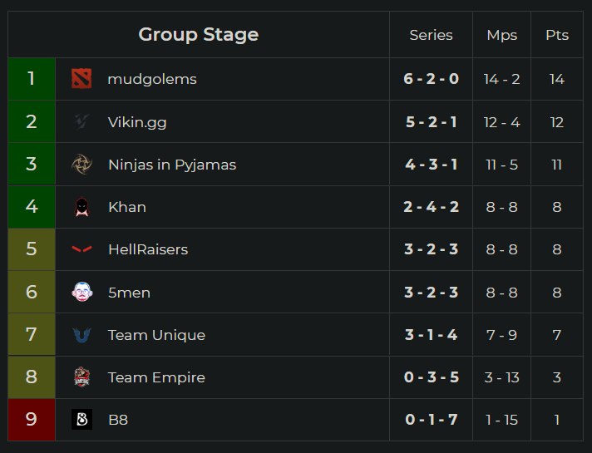Image resolution: width=592 pixels, height=453 pixels.
Task: Click the red rank 9 cell
Action: click(x=32, y=420)
